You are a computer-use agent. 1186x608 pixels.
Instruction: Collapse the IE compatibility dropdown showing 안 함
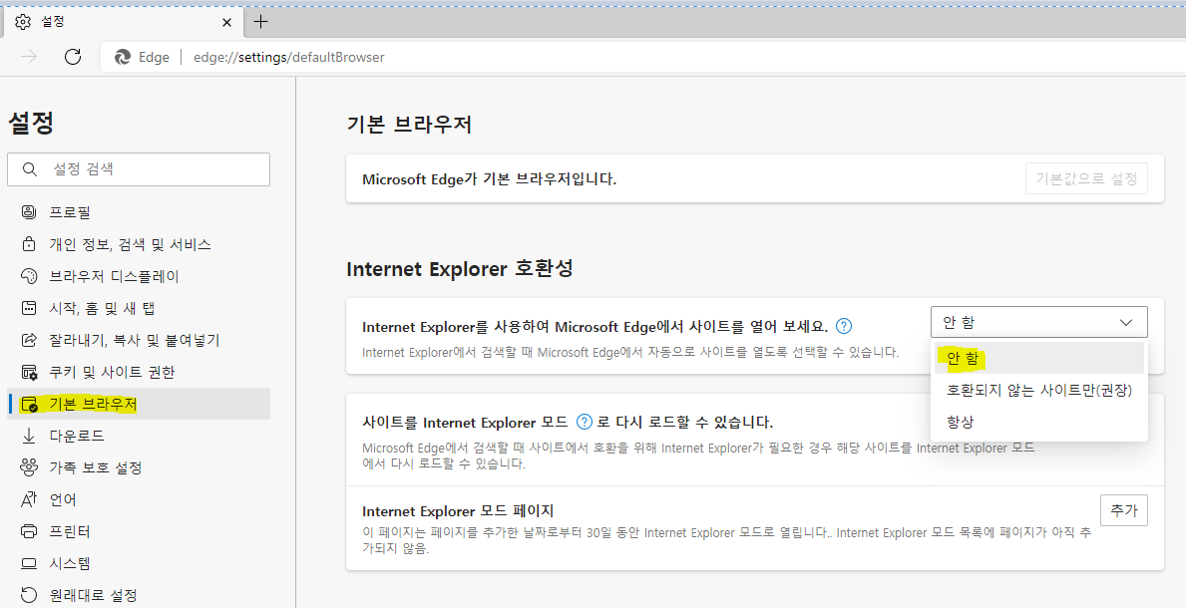1038,322
